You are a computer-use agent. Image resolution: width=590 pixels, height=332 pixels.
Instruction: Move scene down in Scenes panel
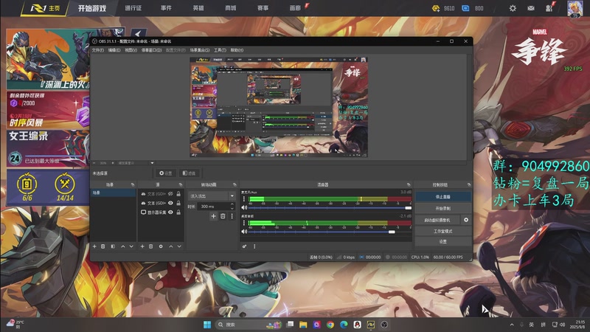click(x=131, y=246)
